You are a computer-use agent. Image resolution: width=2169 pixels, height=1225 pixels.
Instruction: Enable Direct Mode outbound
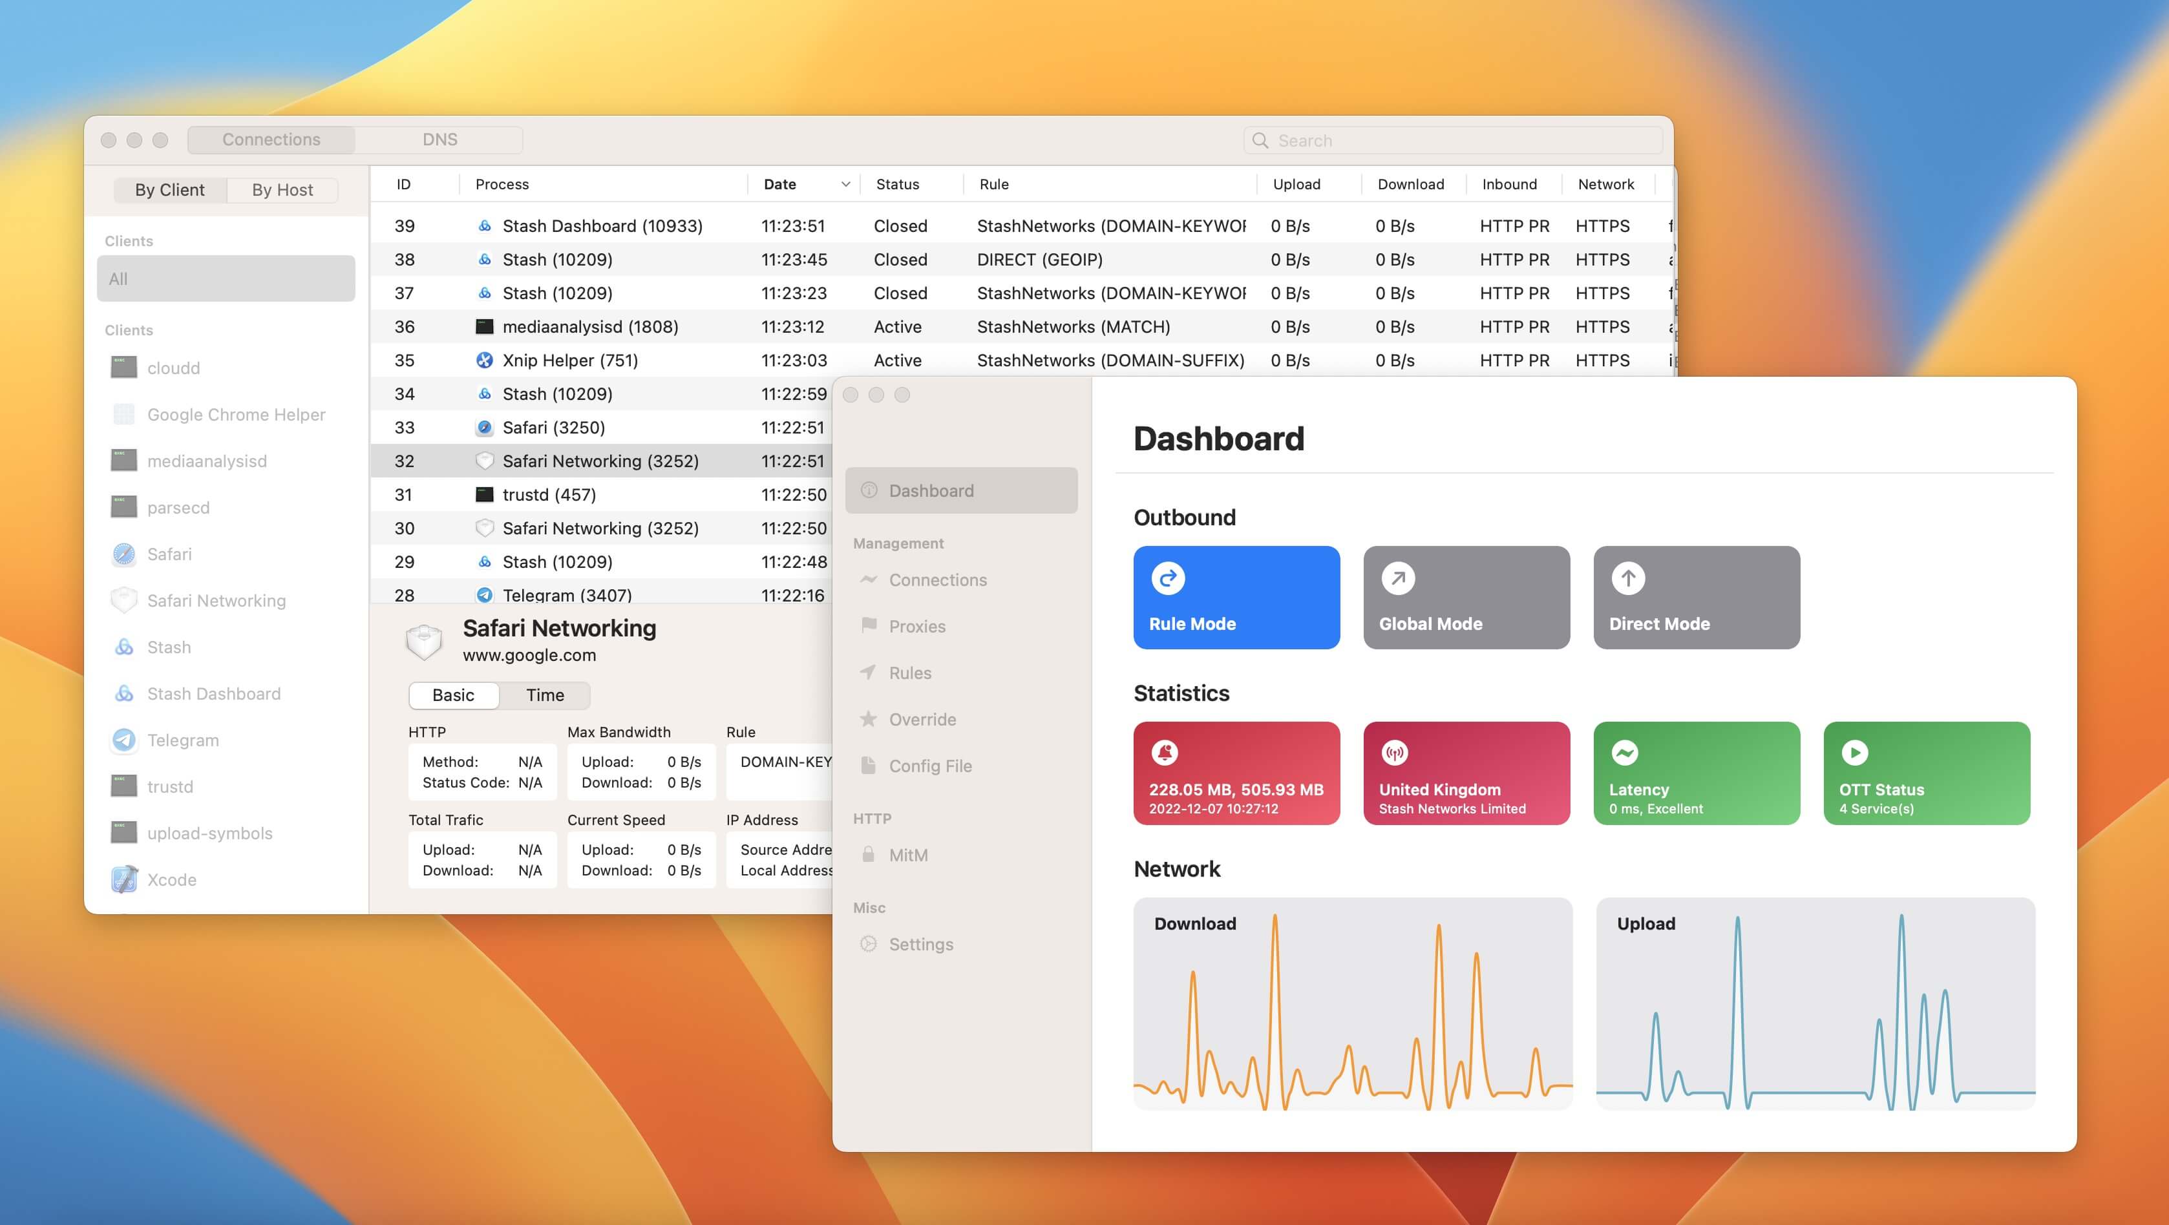coord(1696,598)
